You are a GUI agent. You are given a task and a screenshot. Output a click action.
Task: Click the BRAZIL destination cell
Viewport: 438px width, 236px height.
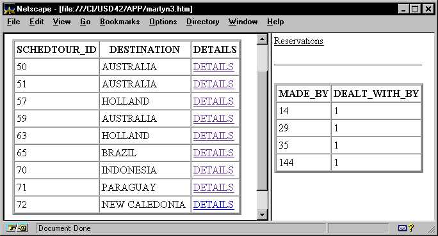point(145,153)
